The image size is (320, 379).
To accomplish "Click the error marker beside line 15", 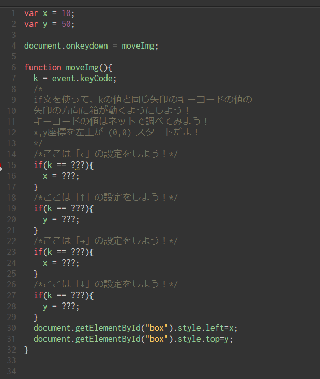I will pos(1,165).
